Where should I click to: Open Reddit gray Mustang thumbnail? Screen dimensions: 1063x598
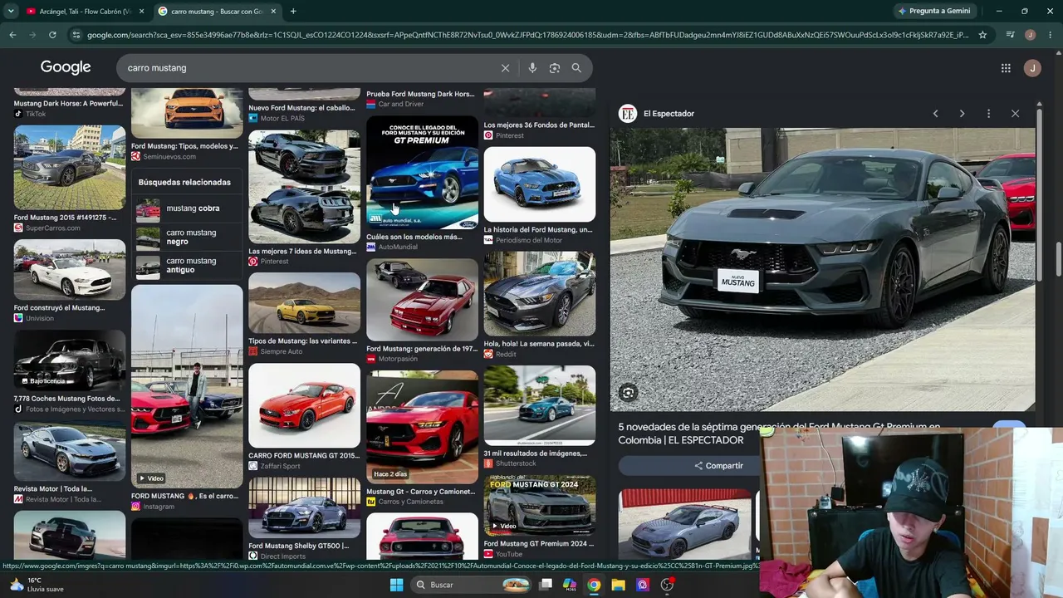coord(540,293)
